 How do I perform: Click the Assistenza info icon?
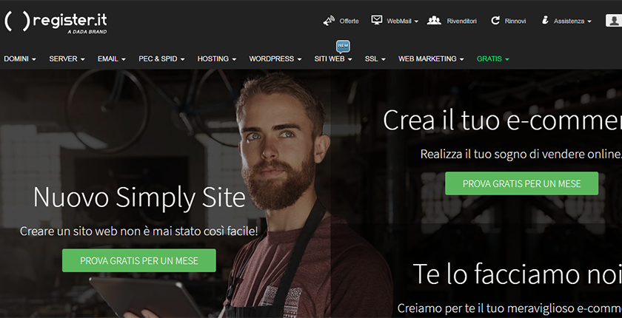[545, 20]
